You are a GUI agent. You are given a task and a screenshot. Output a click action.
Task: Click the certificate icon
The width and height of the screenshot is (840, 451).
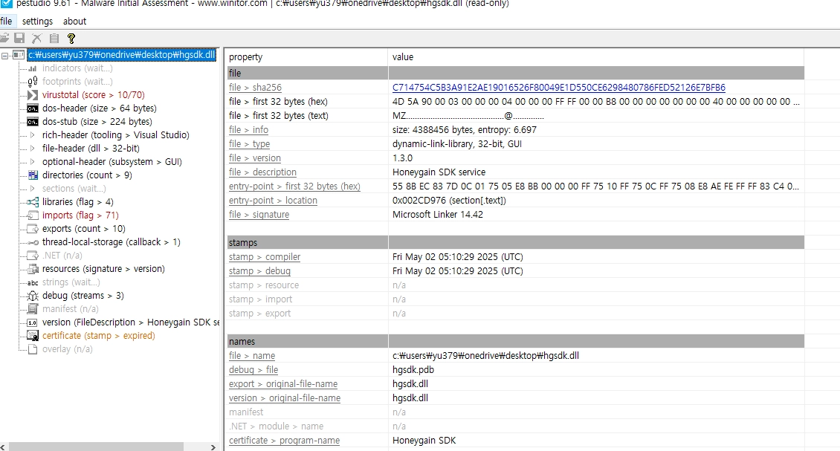33,336
